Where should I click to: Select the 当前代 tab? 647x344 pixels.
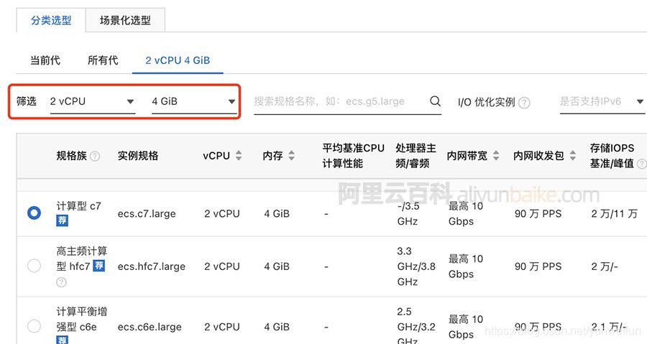[x=45, y=60]
